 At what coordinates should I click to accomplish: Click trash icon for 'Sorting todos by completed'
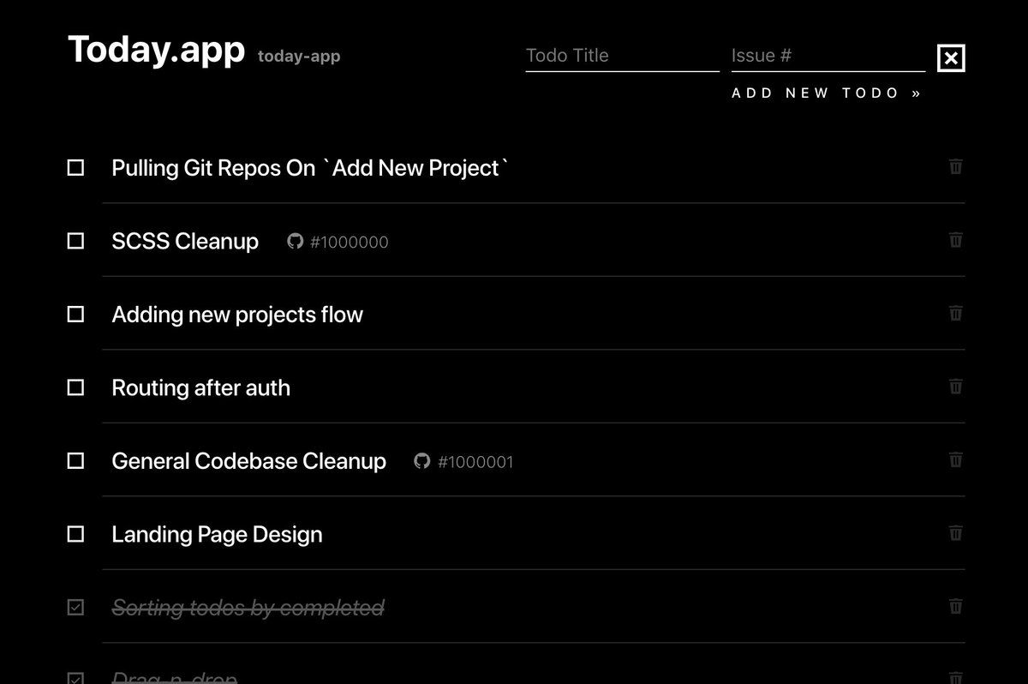tap(956, 606)
